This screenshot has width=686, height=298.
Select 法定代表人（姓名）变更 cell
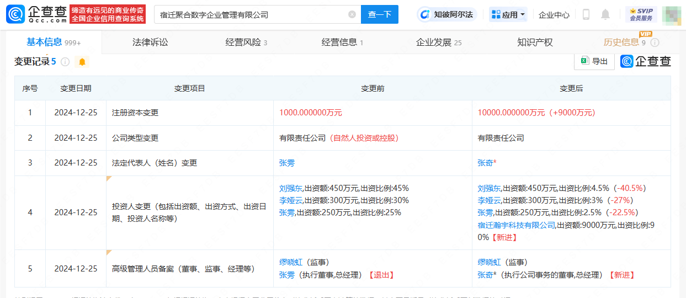(x=190, y=163)
